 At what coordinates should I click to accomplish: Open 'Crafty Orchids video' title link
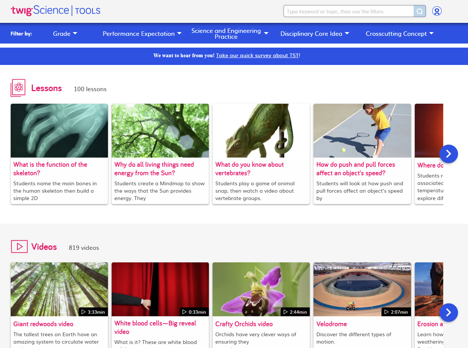click(244, 324)
